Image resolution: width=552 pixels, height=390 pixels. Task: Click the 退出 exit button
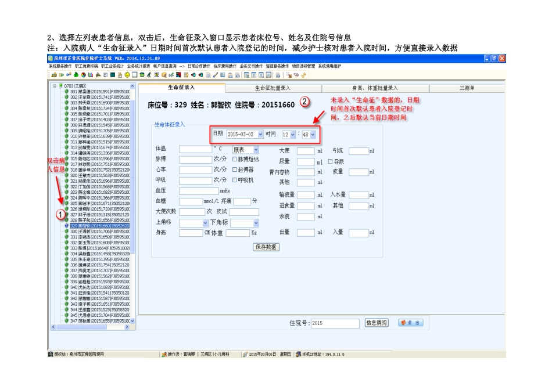(411, 323)
